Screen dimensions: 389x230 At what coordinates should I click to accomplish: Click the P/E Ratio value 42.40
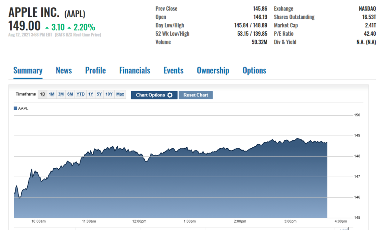pos(370,34)
